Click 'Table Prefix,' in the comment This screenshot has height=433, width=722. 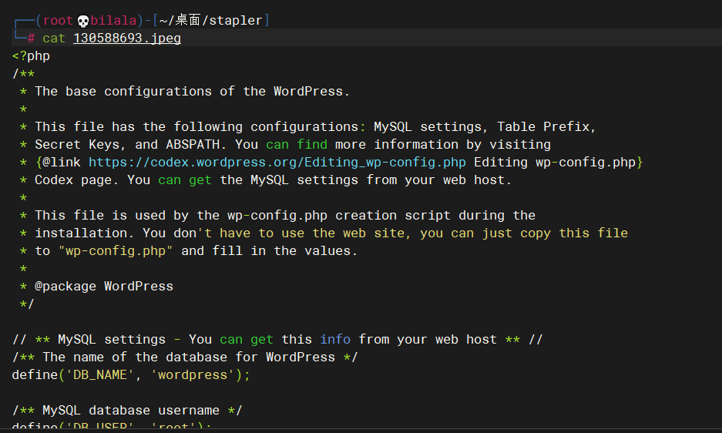pos(546,126)
